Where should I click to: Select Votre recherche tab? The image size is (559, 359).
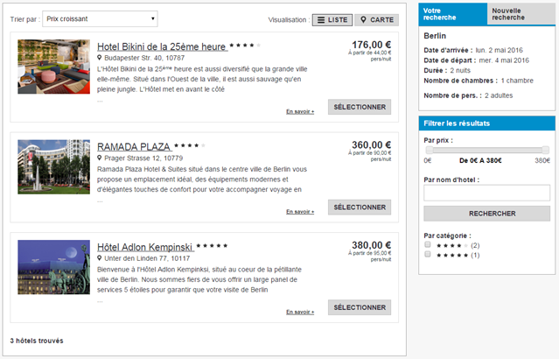tap(451, 13)
